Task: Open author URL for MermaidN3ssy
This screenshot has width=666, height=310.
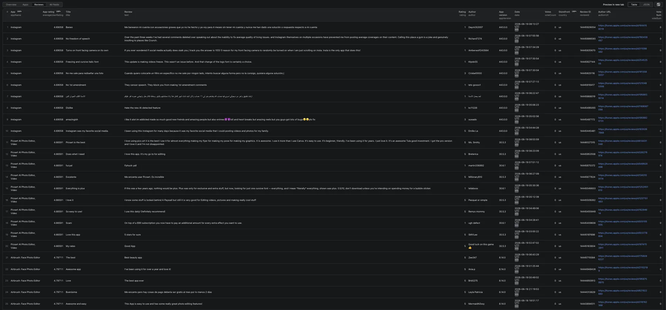Action: 622,304
